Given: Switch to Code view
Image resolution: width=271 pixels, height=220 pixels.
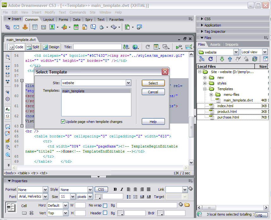Looking at the screenshot, I should pos(16,47).
